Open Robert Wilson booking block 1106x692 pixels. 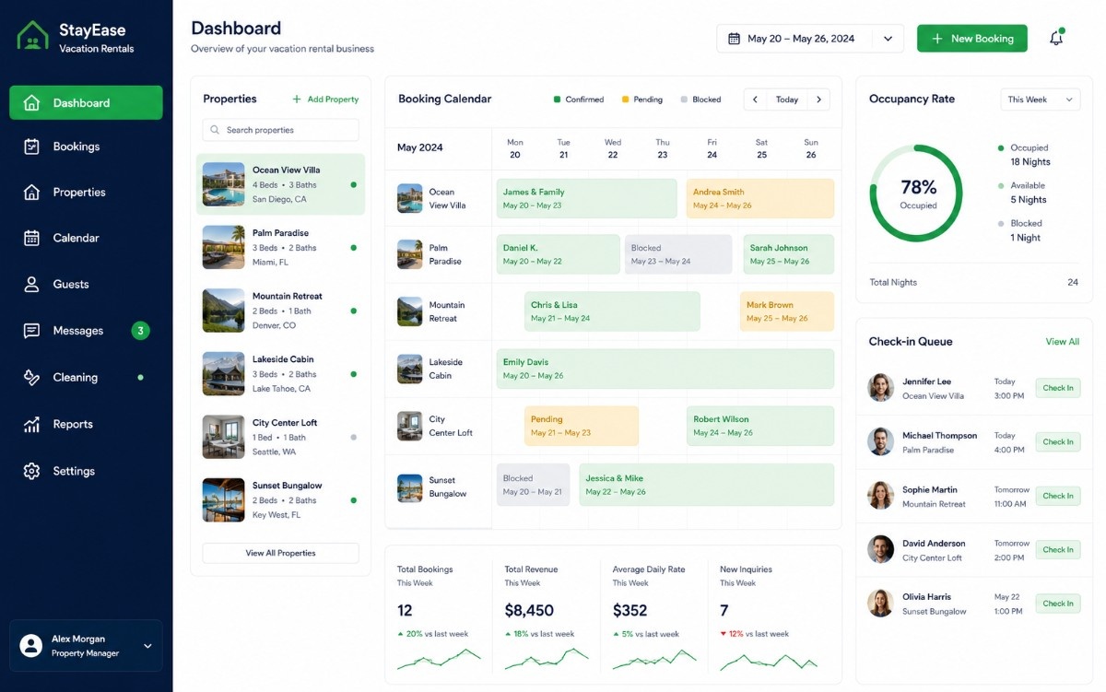point(760,426)
